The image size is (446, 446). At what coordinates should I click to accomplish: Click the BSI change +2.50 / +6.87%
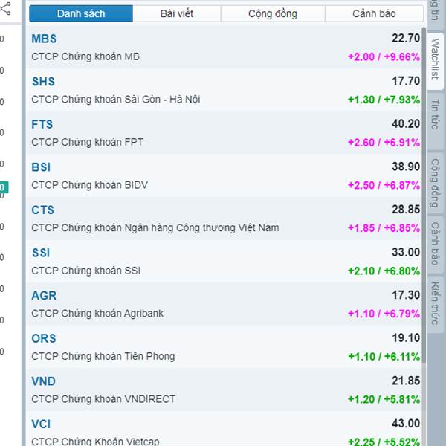tap(384, 185)
